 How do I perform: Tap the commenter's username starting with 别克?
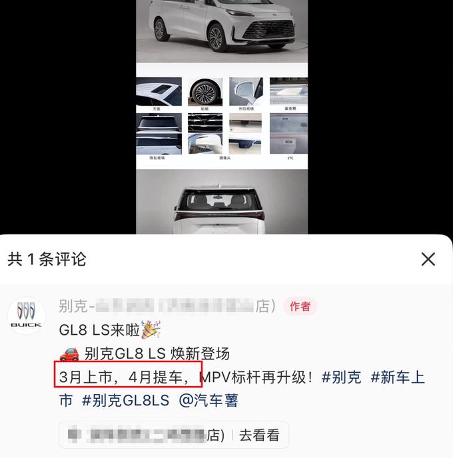tap(167, 306)
